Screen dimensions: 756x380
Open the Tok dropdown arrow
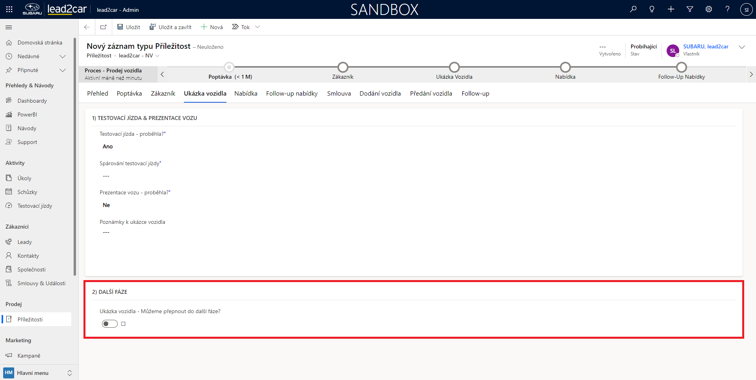(x=258, y=27)
